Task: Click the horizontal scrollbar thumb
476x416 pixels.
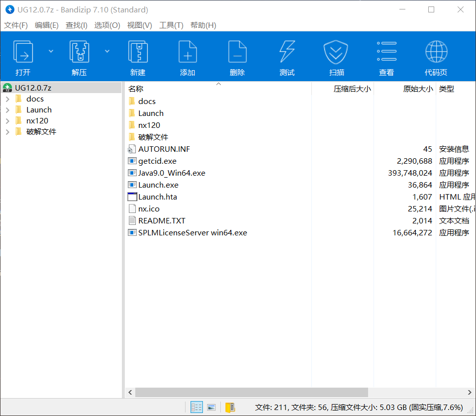Action: tap(252, 392)
